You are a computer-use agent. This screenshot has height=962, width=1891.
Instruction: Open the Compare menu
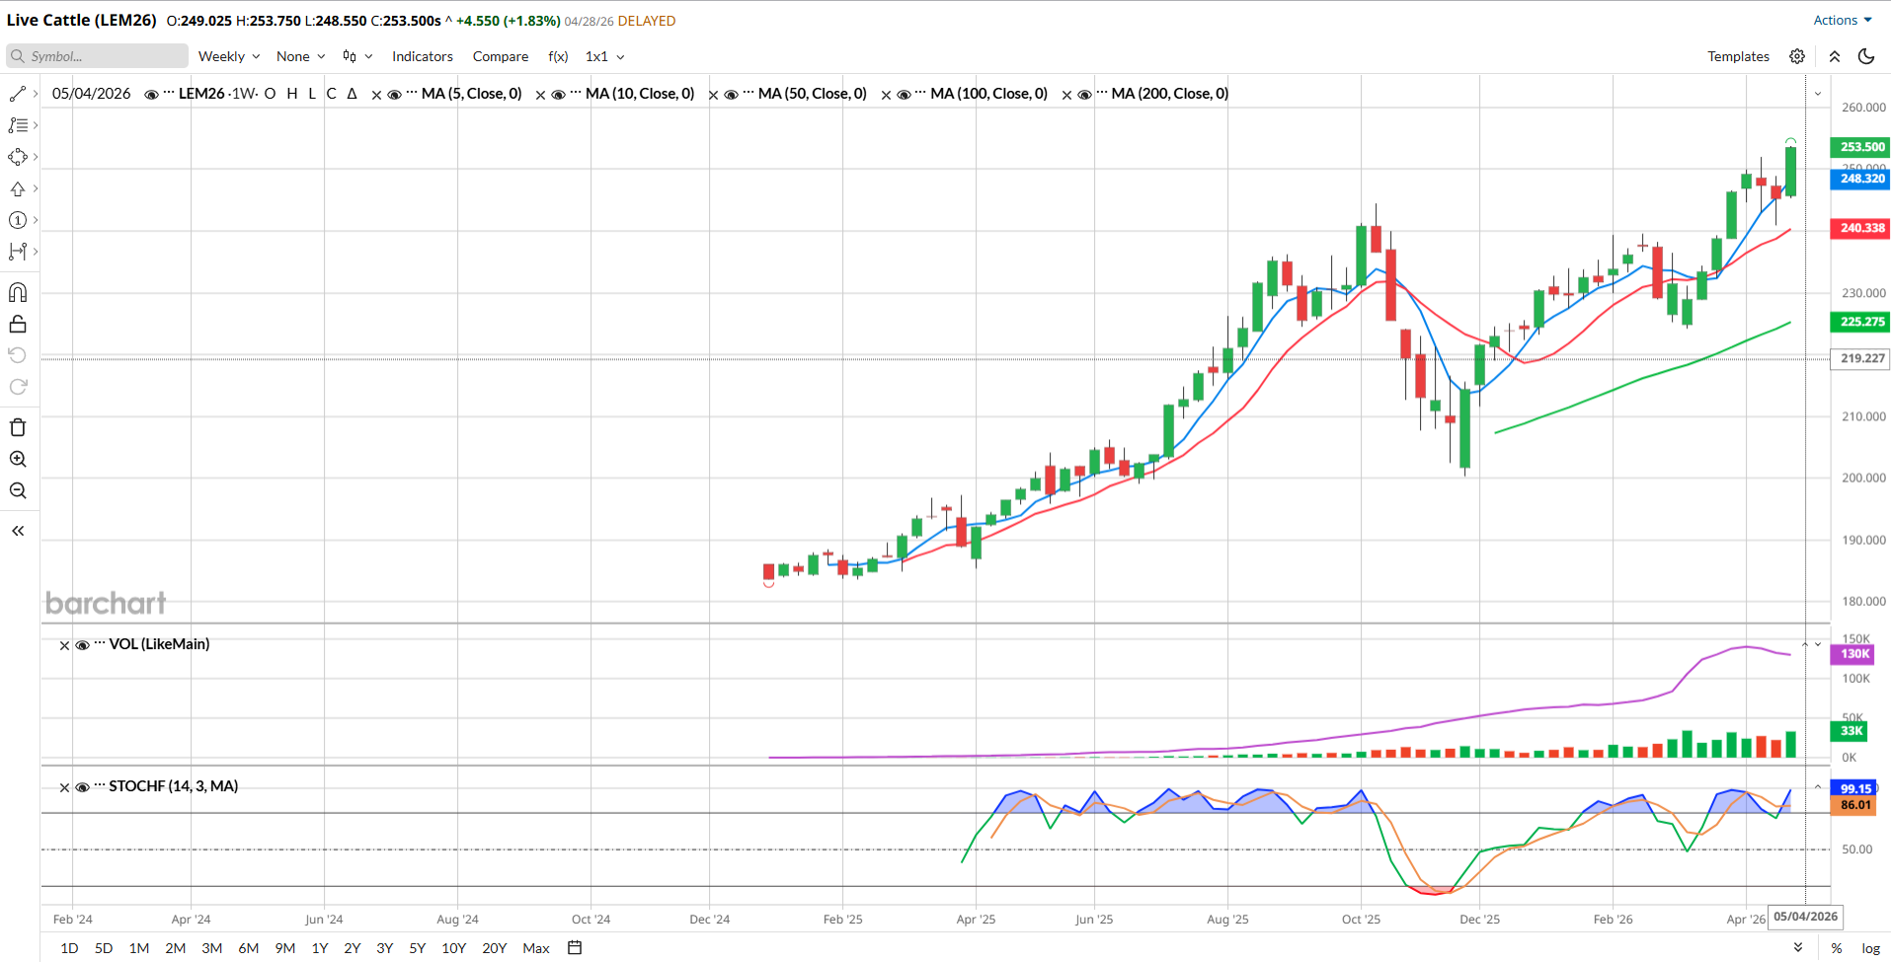[500, 56]
